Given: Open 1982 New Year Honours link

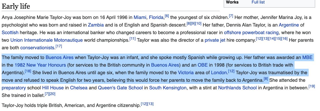Looking at the screenshot, I should [40, 65].
